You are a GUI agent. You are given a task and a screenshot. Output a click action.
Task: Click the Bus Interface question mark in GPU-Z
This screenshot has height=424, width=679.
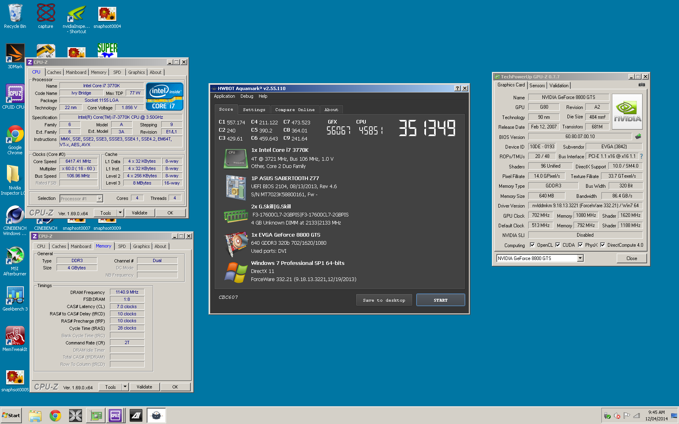641,156
